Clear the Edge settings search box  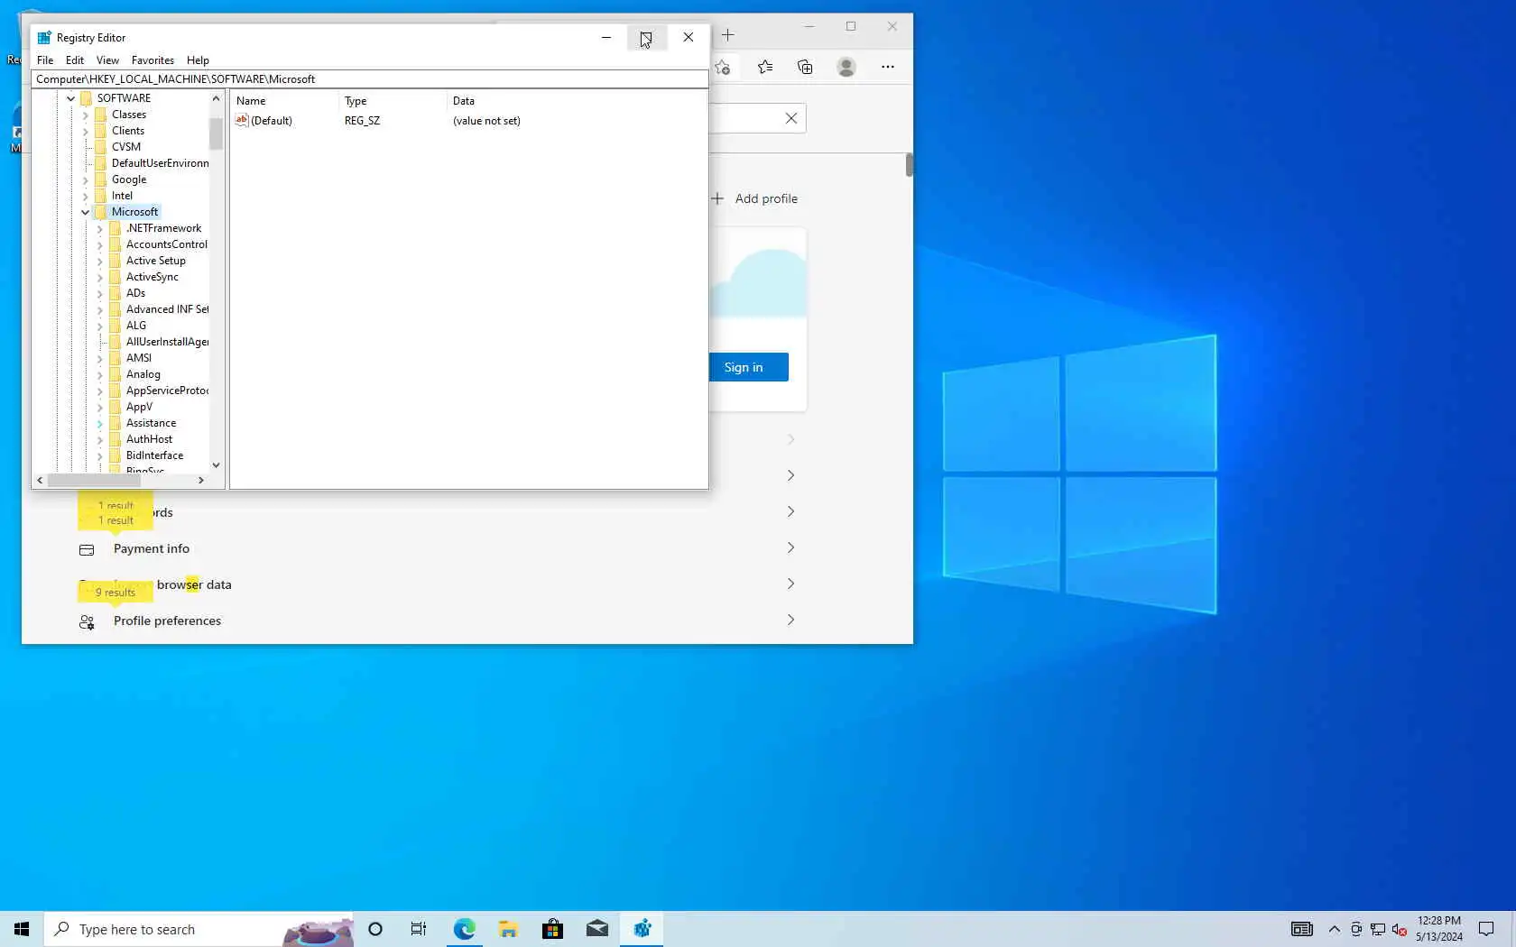click(x=791, y=118)
